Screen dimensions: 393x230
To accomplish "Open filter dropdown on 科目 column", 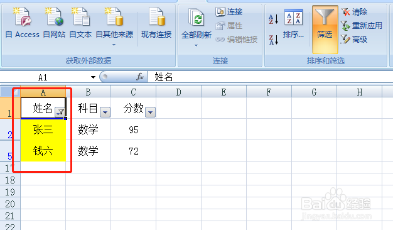I will pyautogui.click(x=105, y=112).
